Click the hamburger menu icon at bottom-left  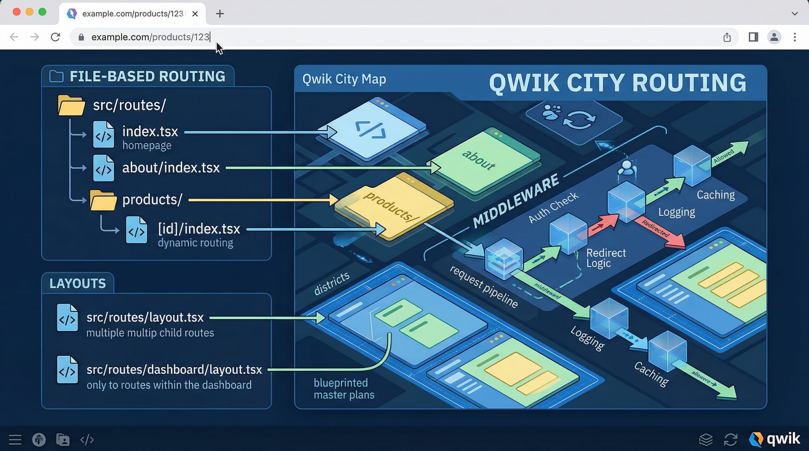[x=15, y=439]
